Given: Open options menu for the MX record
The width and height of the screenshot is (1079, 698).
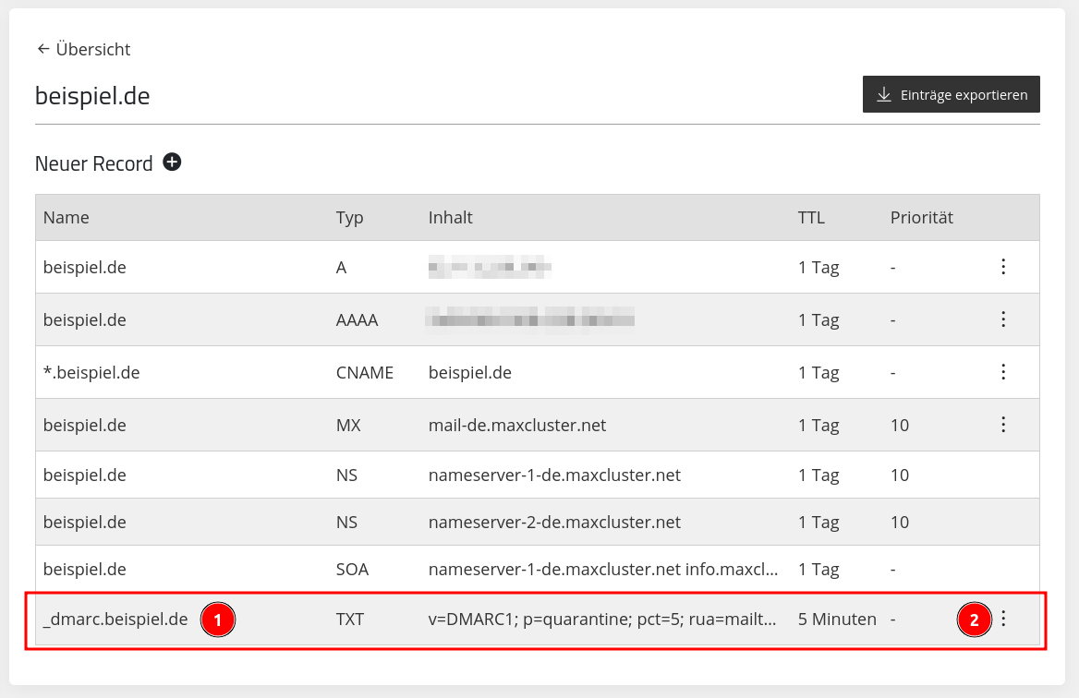Looking at the screenshot, I should [x=1003, y=425].
